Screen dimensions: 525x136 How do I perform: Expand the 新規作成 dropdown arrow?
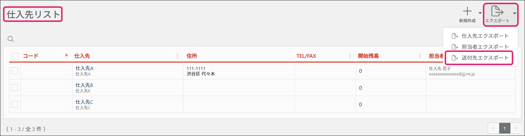(x=480, y=13)
